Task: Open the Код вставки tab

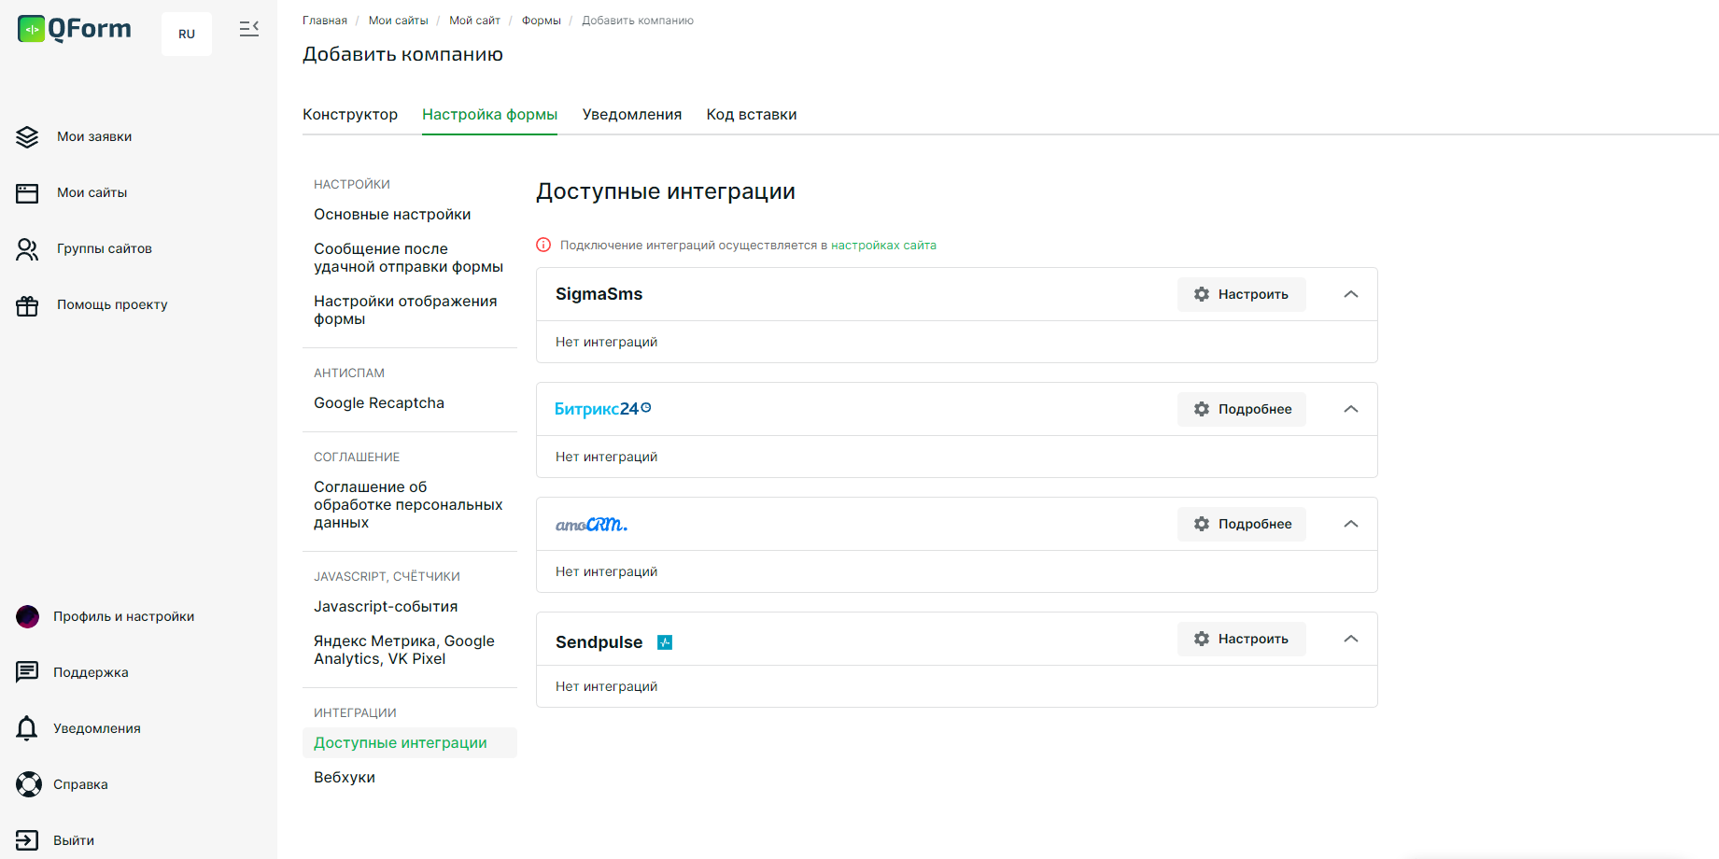Action: click(752, 114)
